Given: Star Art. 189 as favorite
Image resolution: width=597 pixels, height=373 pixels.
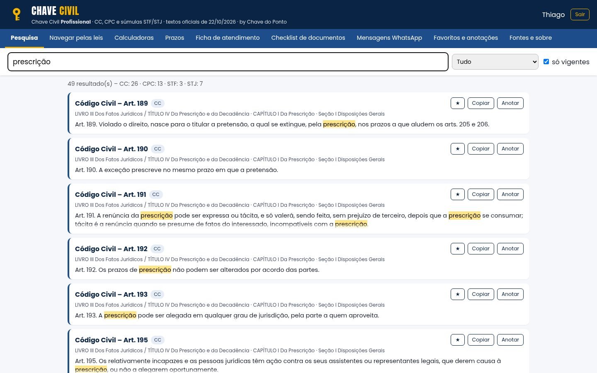Looking at the screenshot, I should point(458,103).
